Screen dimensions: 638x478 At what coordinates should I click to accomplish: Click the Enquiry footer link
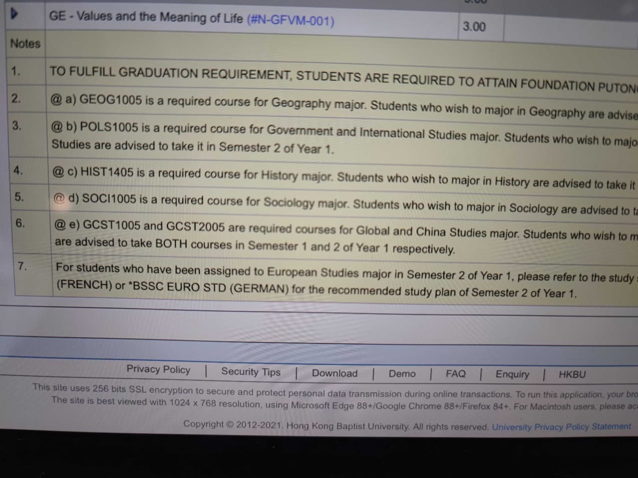coord(512,374)
